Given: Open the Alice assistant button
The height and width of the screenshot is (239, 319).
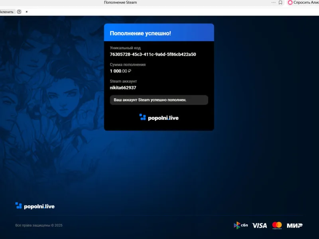Looking at the screenshot, I should 303,2.
